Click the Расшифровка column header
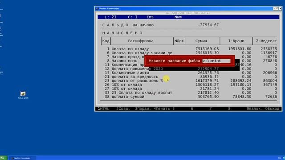The height and width of the screenshot is (160, 285). click(142, 41)
